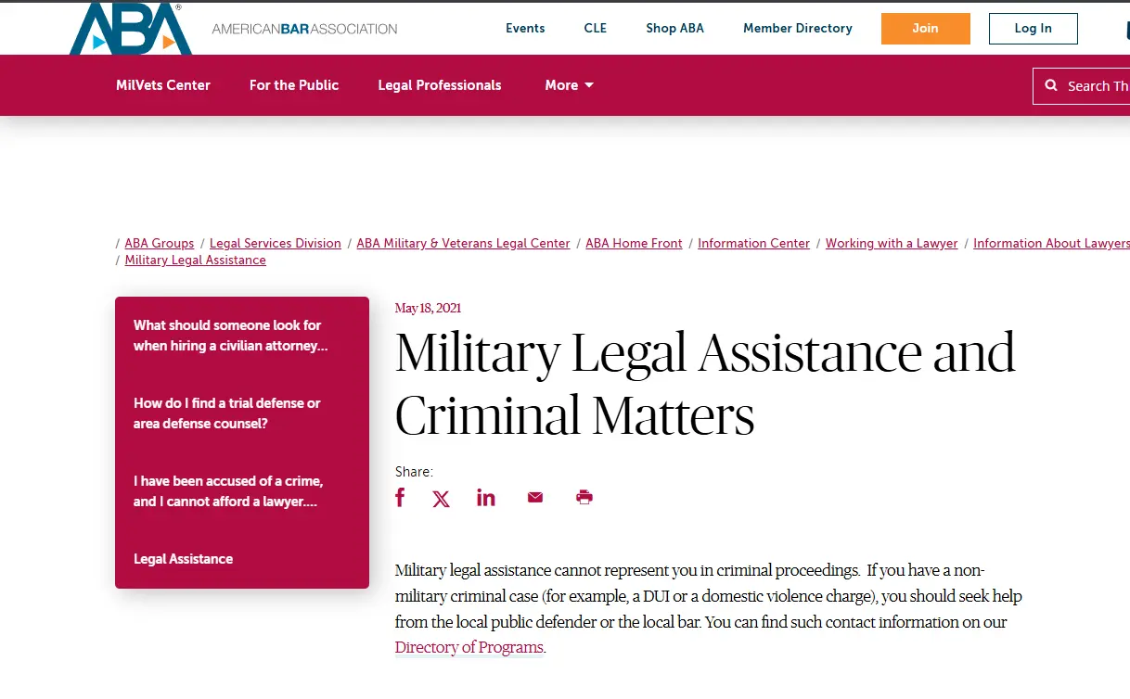
Task: Open Legal Assistance sidebar link
Action: [184, 559]
